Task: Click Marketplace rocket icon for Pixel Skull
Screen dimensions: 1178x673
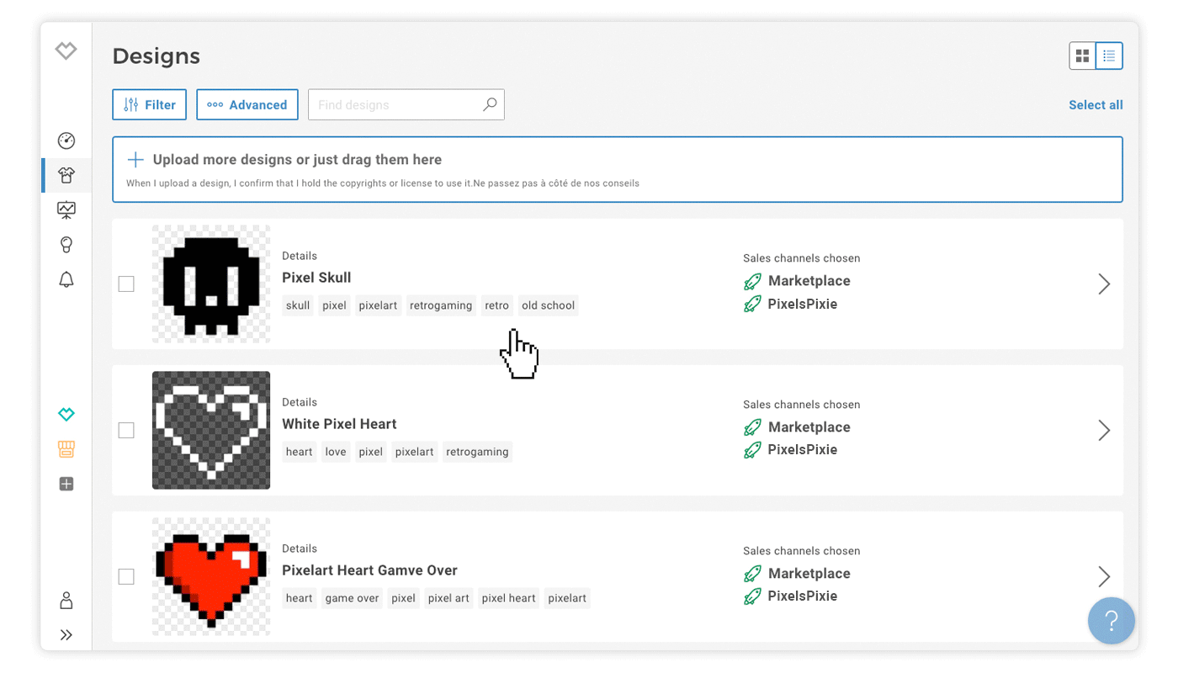Action: point(752,281)
